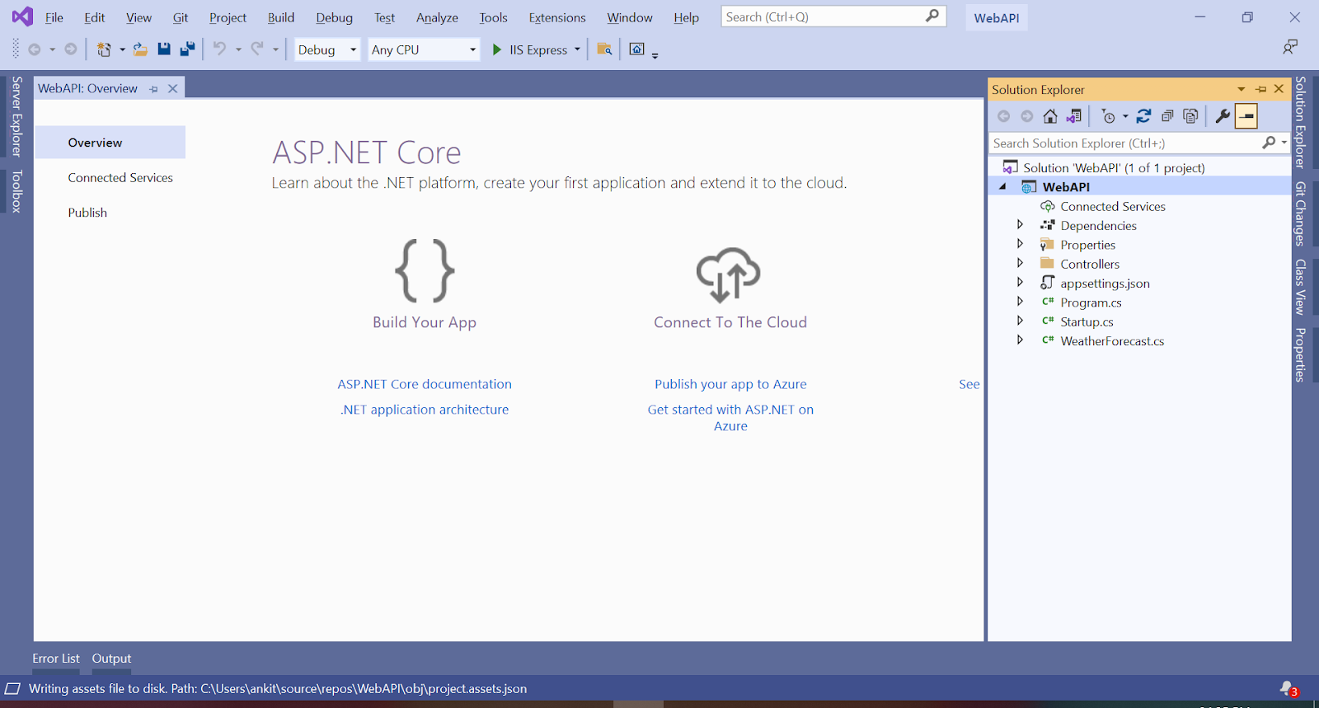This screenshot has width=1319, height=708.
Task: Open the toolbar overflow options arrow
Action: tap(655, 55)
